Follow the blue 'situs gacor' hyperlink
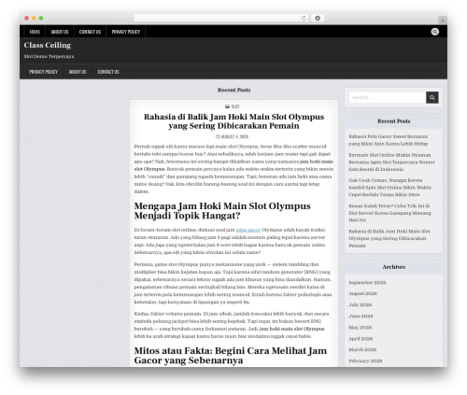 coord(248,230)
